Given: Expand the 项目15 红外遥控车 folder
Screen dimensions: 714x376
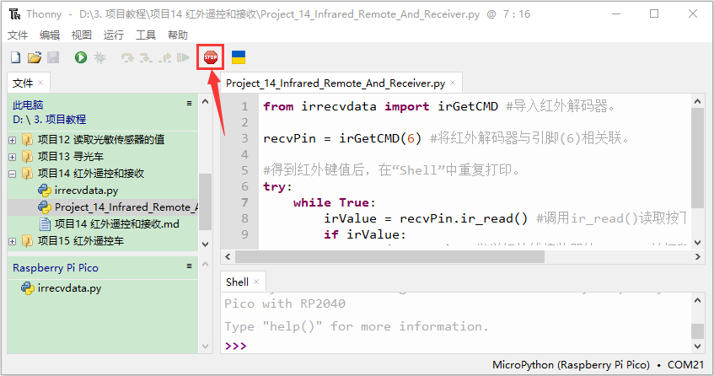Looking at the screenshot, I should click(13, 241).
